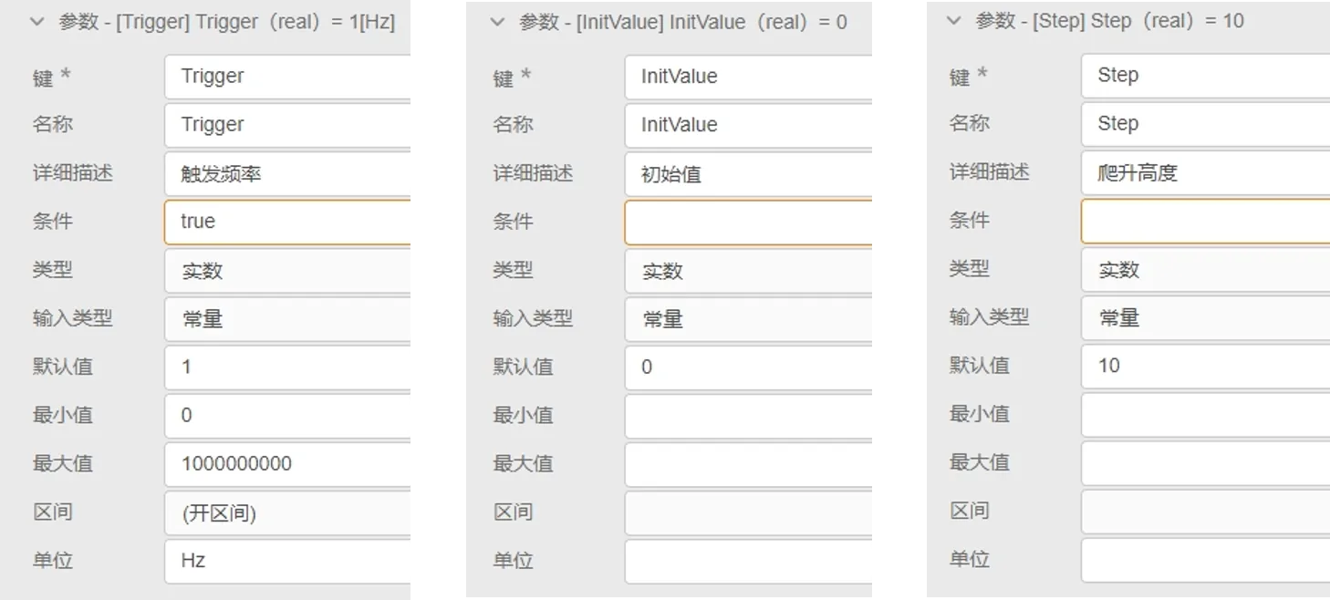Open the Trigger 输入类型 dropdown showing 常量

289,319
